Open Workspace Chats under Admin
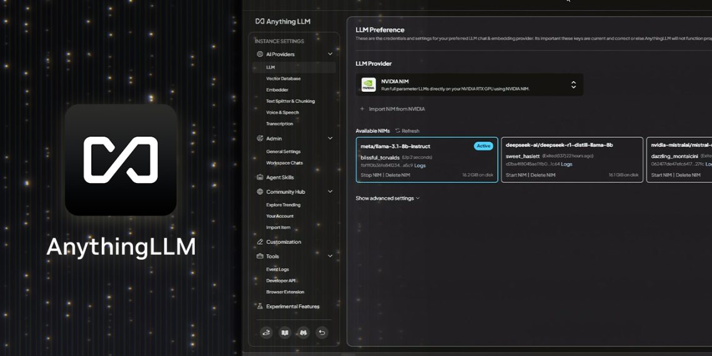 coord(284,163)
